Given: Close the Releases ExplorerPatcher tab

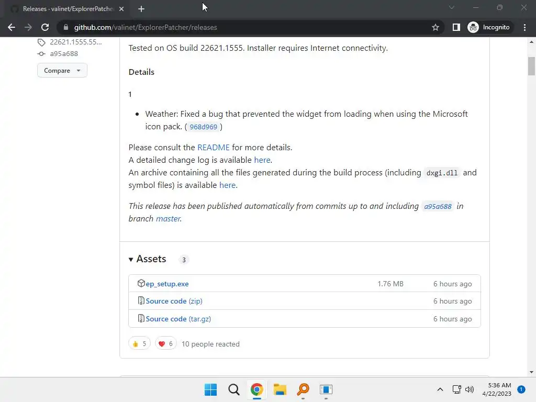Looking at the screenshot, I should tap(121, 9).
